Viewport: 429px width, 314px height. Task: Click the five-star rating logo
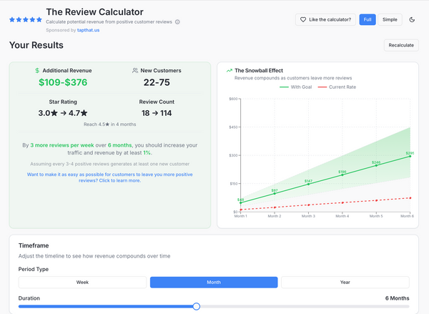click(x=25, y=19)
